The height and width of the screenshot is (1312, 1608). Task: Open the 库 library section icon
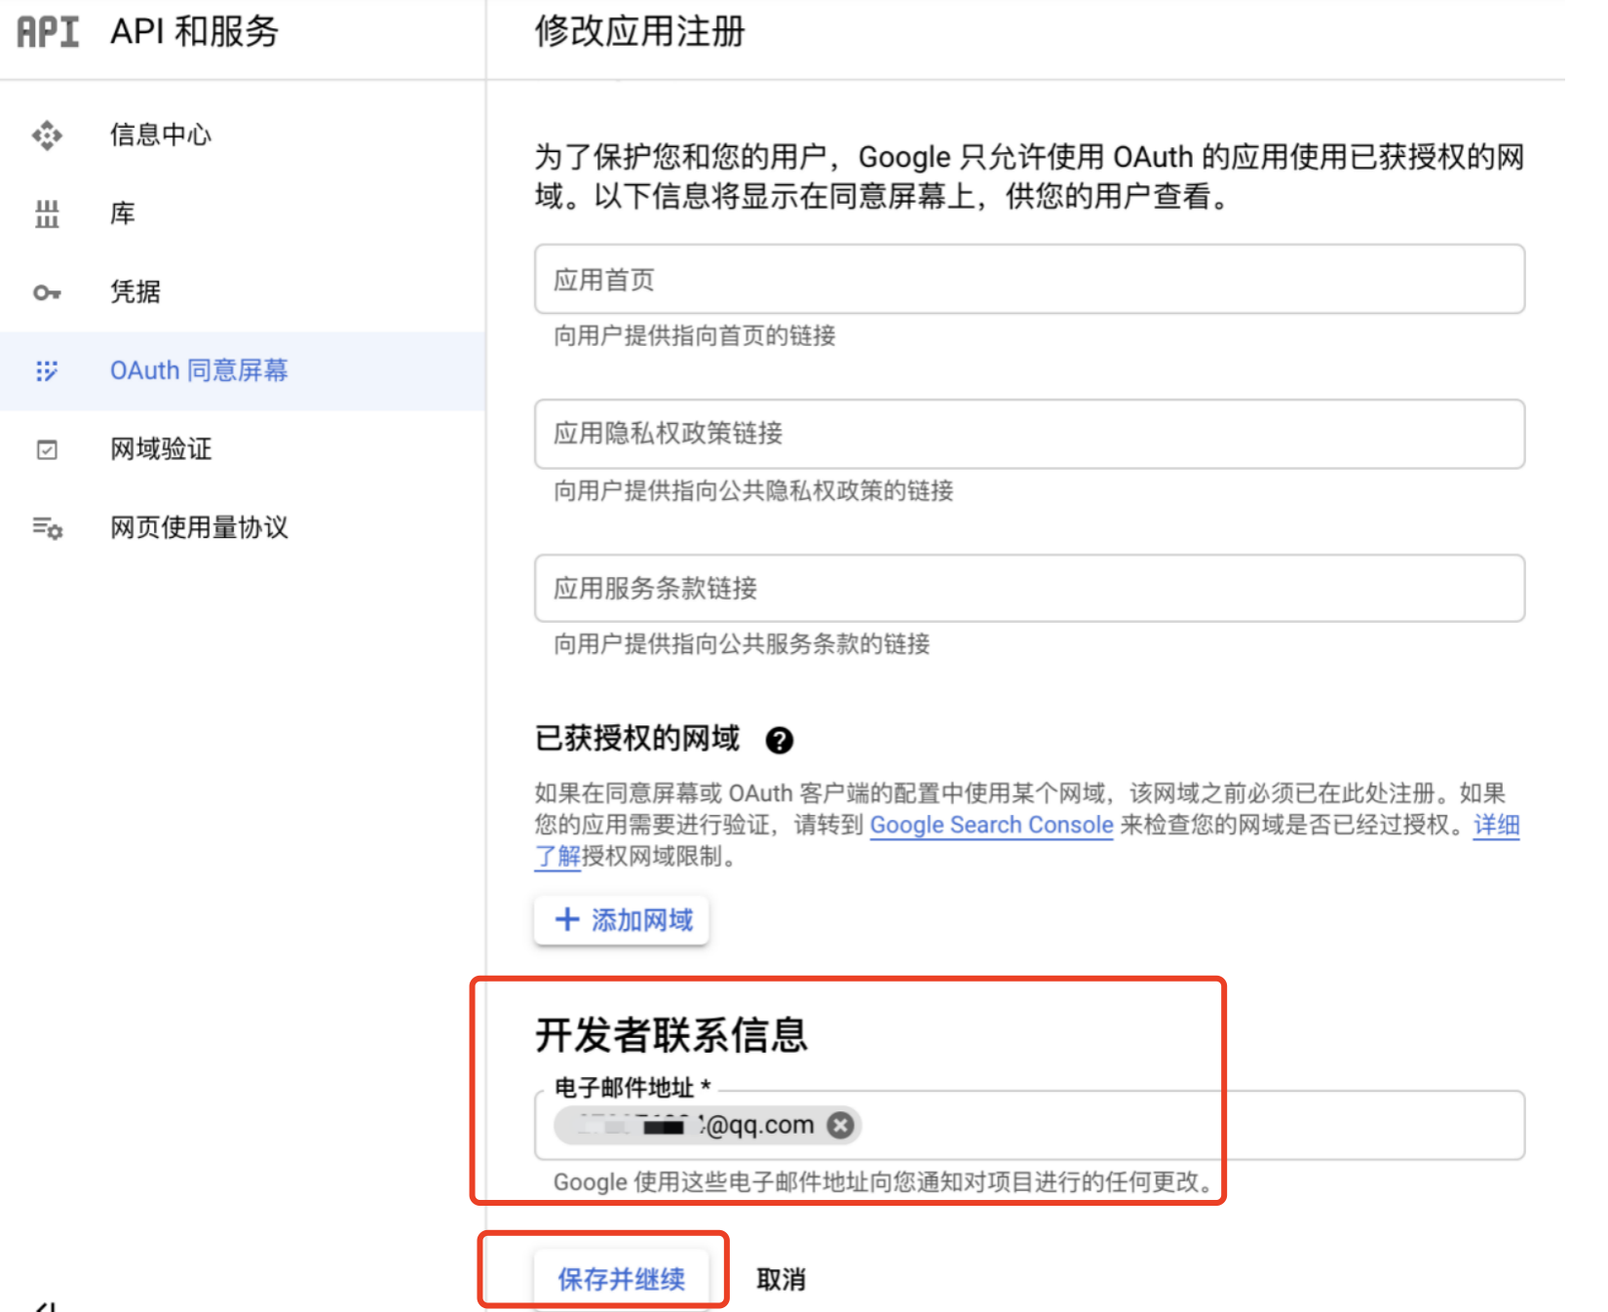click(46, 213)
